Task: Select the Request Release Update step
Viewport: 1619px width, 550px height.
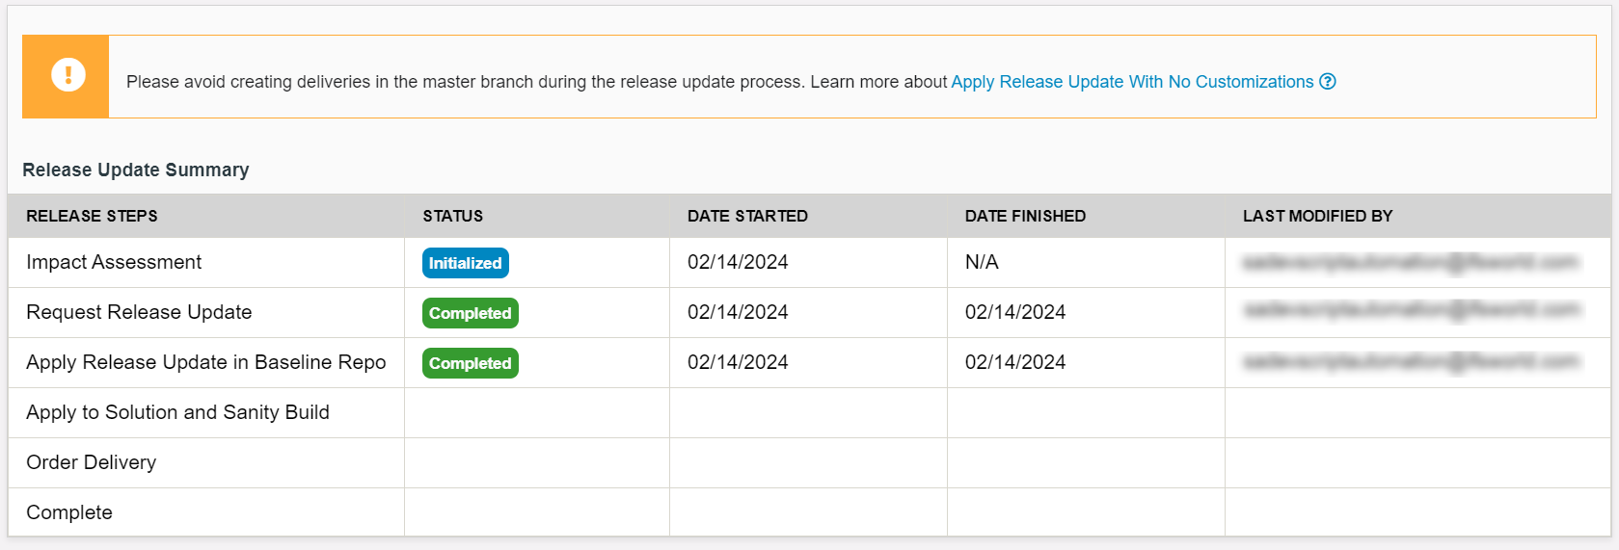Action: point(139,312)
